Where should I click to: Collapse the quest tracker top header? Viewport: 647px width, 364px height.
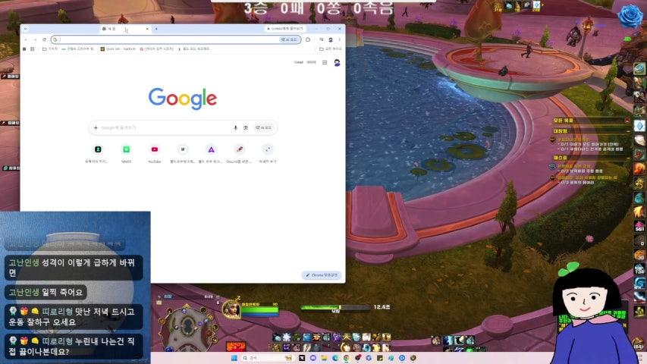tap(627, 121)
